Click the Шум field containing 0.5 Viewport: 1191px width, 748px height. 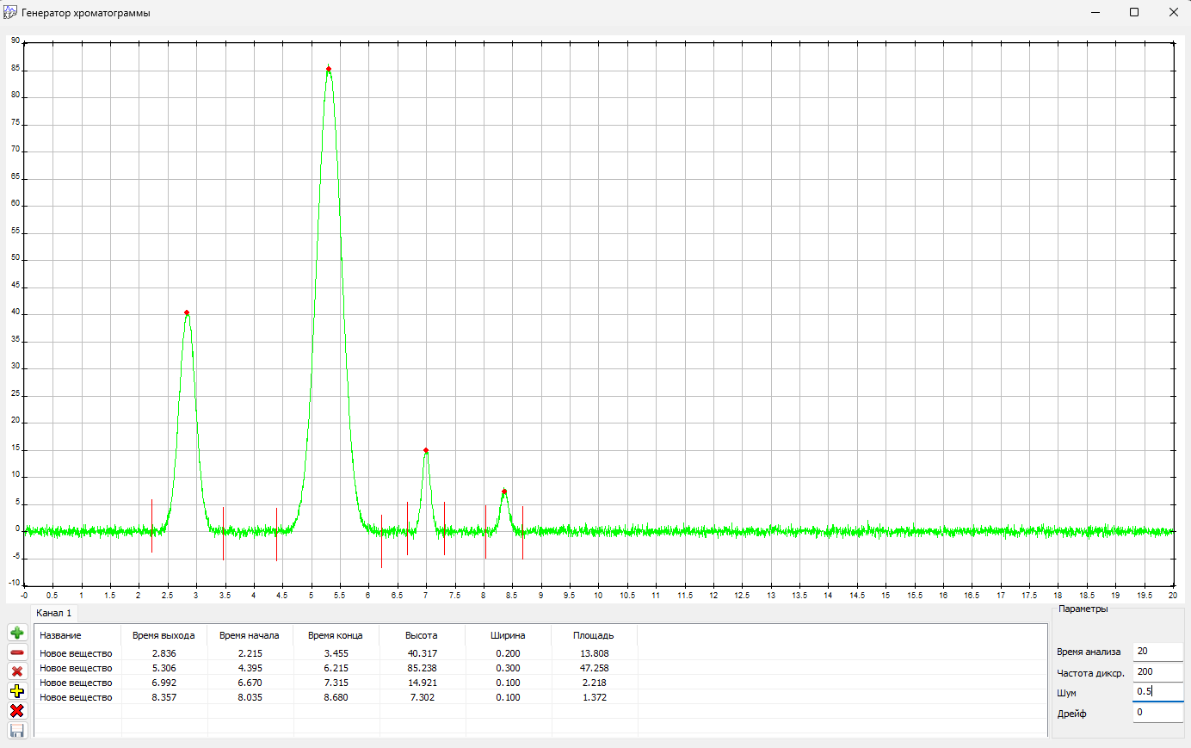click(1157, 691)
